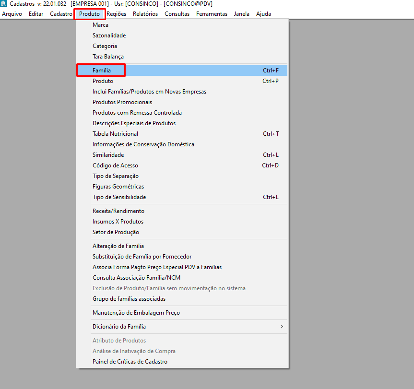Open Painel de Críticas de Cadastro
Image resolution: width=414 pixels, height=389 pixels.
(x=182, y=362)
